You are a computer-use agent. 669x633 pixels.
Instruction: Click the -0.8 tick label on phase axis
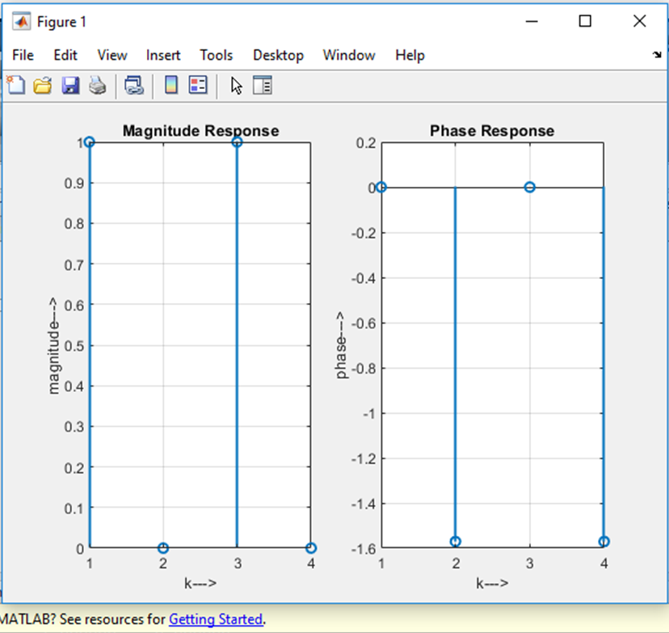click(x=364, y=369)
